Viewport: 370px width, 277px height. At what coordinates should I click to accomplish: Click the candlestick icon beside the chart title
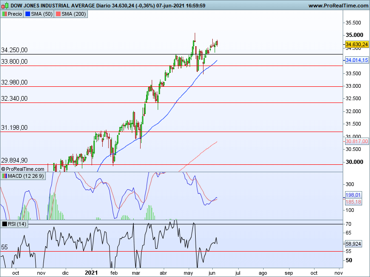(x=5, y=6)
